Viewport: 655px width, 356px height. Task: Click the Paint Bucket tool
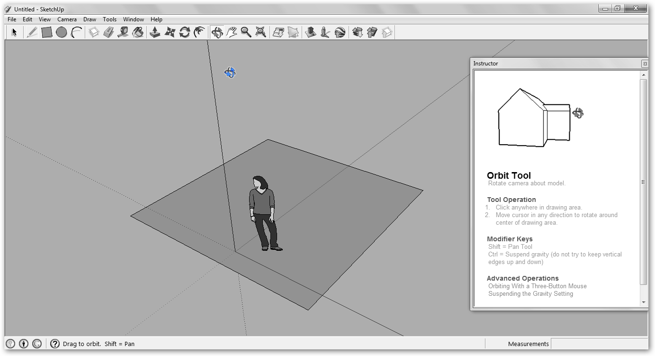[x=138, y=32]
